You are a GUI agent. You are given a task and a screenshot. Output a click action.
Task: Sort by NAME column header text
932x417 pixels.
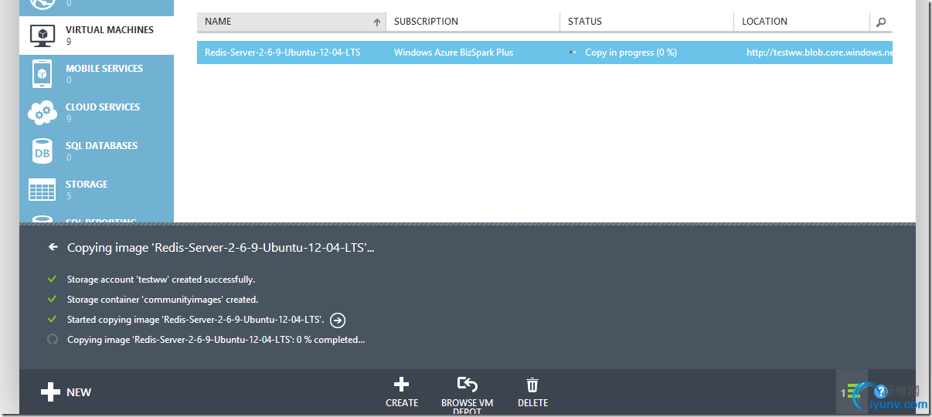point(218,22)
